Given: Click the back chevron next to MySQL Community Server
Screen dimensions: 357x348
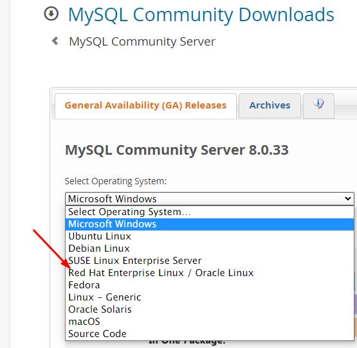Looking at the screenshot, I should [55, 41].
